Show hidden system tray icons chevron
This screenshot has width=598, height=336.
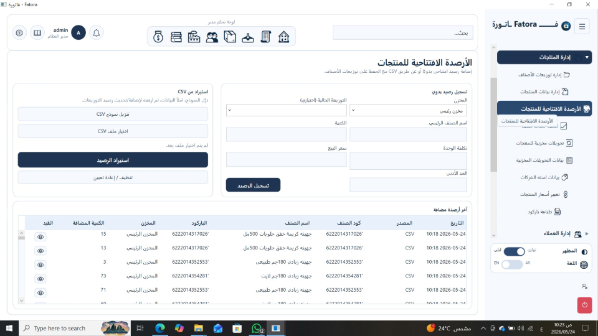pyautogui.click(x=483, y=328)
